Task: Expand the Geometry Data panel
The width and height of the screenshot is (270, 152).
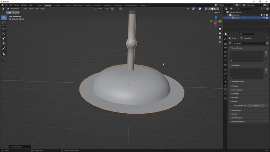Action: [237, 118]
